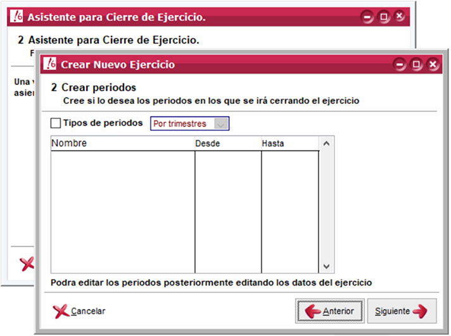Click app icon in Asistente para Cierre title bar
451x336 pixels.
(x=16, y=16)
